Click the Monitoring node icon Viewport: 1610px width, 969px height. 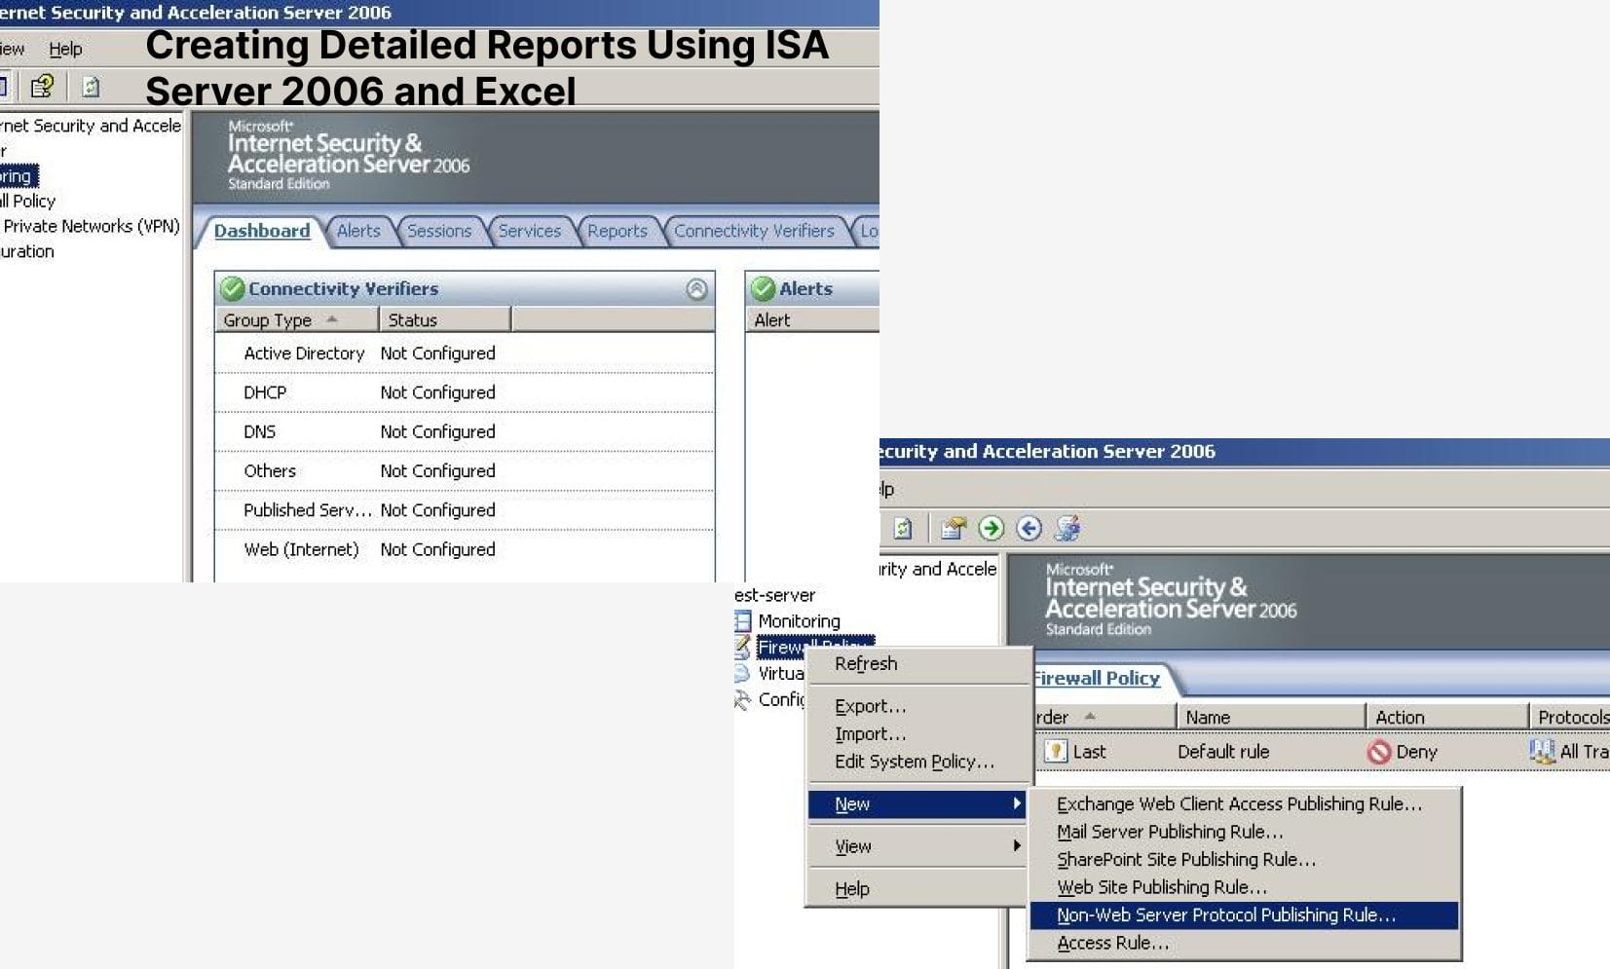click(743, 621)
